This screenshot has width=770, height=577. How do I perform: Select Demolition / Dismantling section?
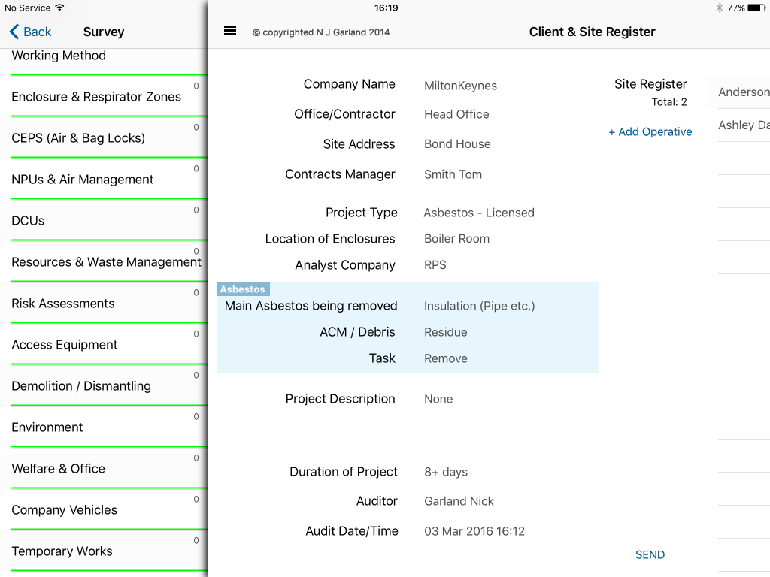[x=104, y=385]
